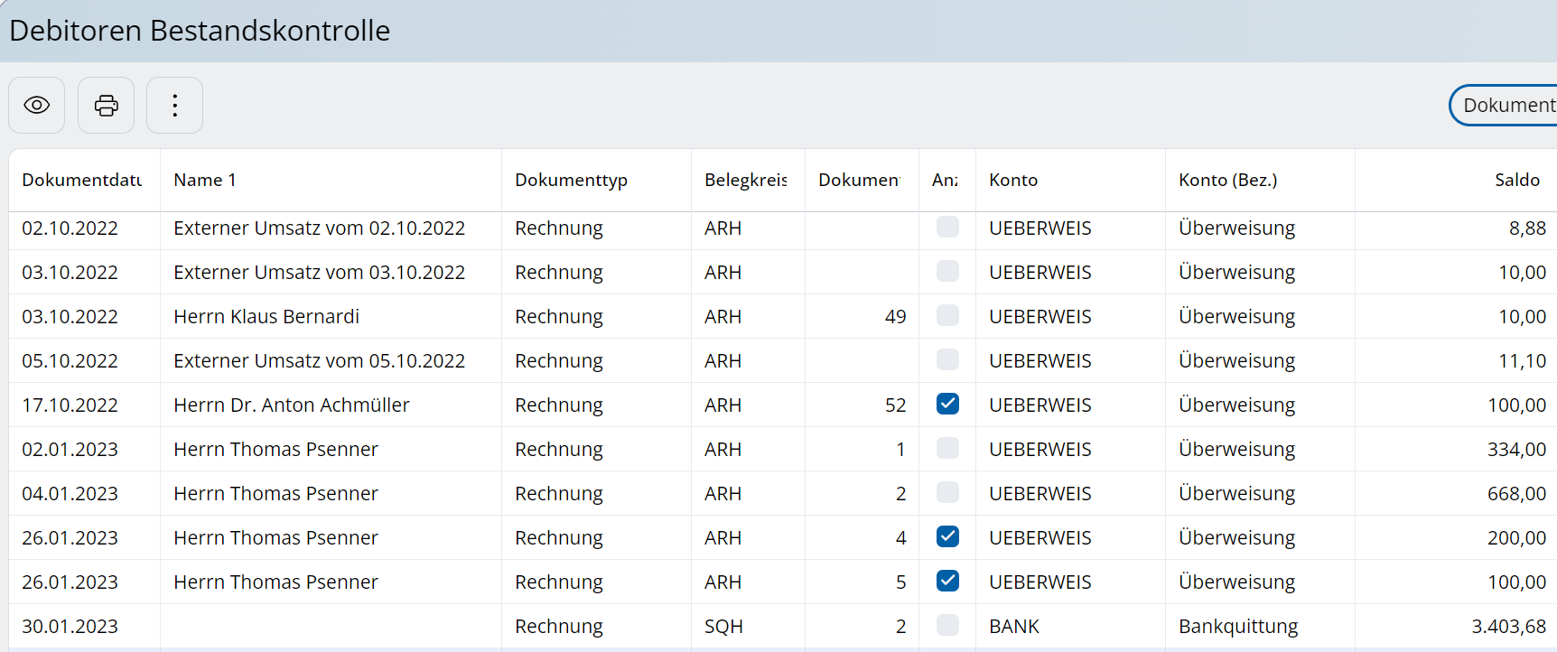Select the row with Saldo 3.403,68
The image size is (1557, 652).
coord(1507,627)
